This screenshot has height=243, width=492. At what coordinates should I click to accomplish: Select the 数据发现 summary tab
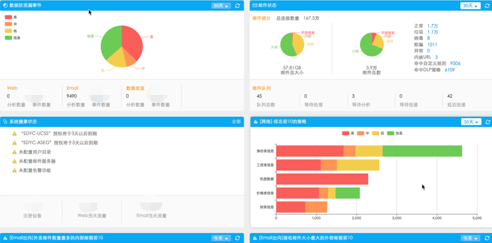[x=135, y=88]
